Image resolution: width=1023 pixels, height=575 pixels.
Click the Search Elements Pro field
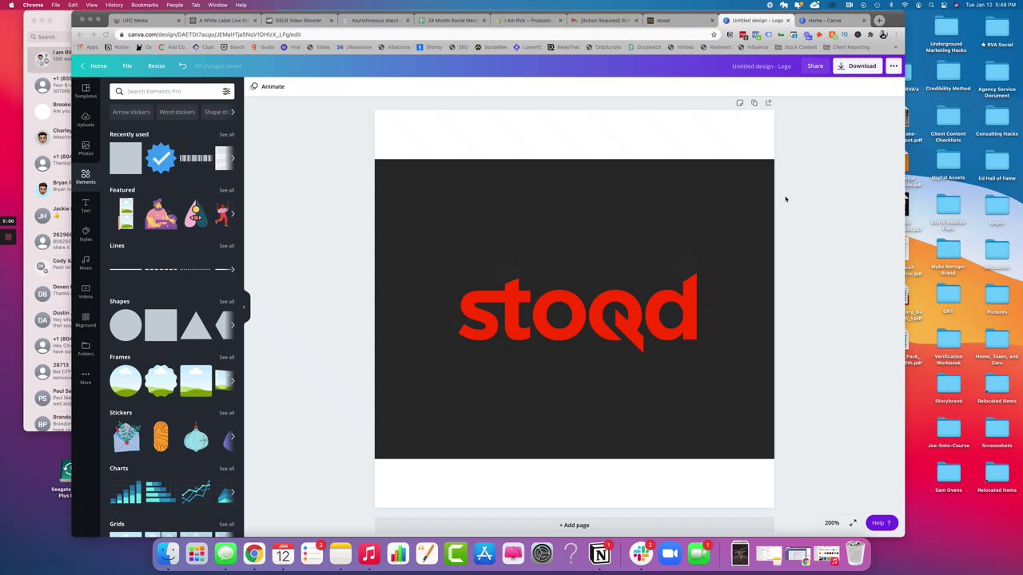[170, 91]
